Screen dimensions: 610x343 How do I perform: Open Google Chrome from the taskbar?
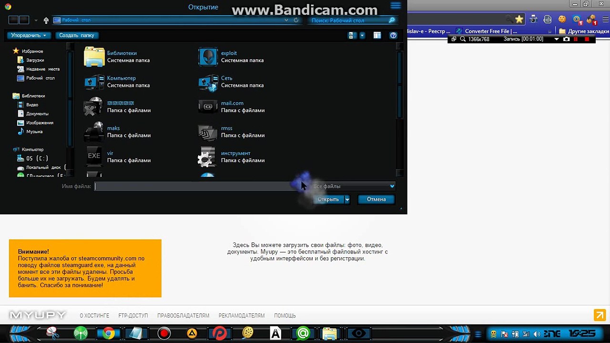tap(109, 333)
